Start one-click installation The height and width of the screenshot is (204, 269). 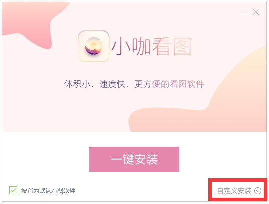[x=134, y=159]
